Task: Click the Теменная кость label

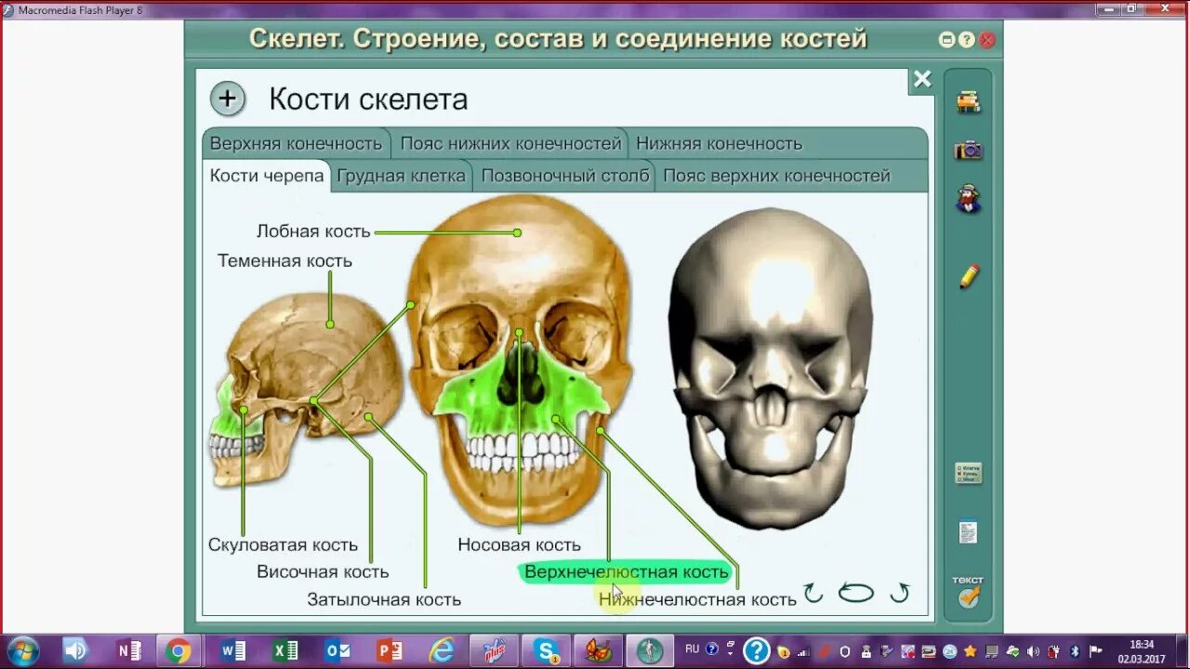Action: coord(284,261)
